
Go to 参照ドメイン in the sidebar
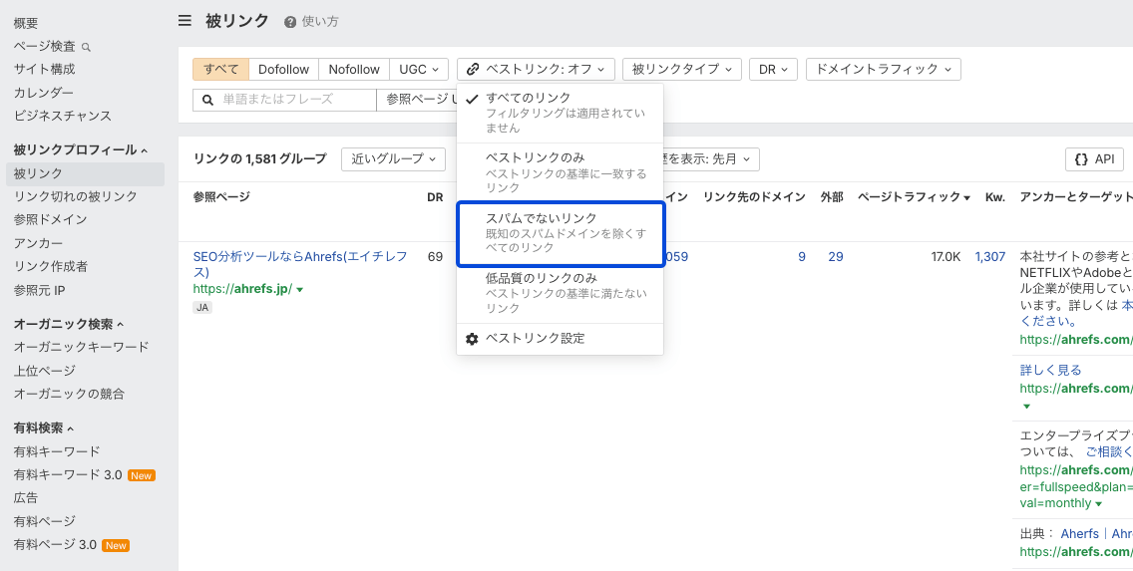51,220
